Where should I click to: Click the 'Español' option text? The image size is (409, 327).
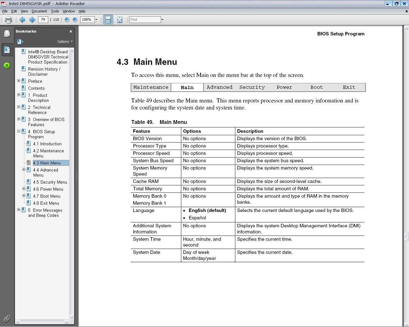[197, 218]
